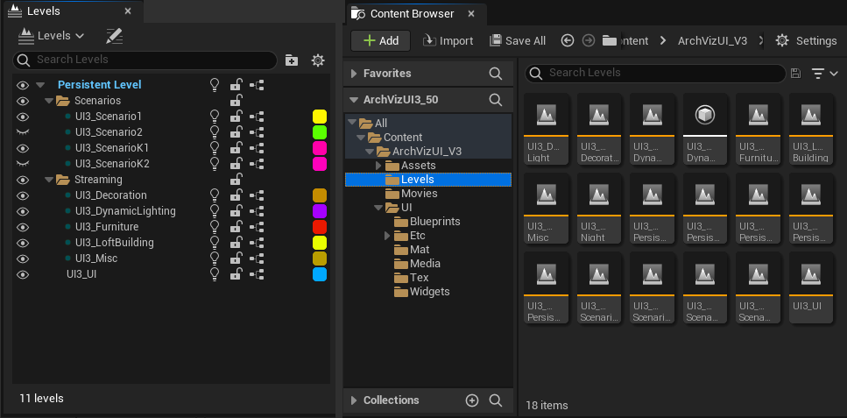Add new folder in Levels panel
Viewport: 847px width, 418px height.
[292, 60]
